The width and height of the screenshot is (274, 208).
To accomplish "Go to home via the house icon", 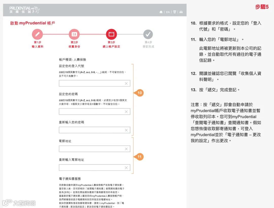I will [x=161, y=12].
